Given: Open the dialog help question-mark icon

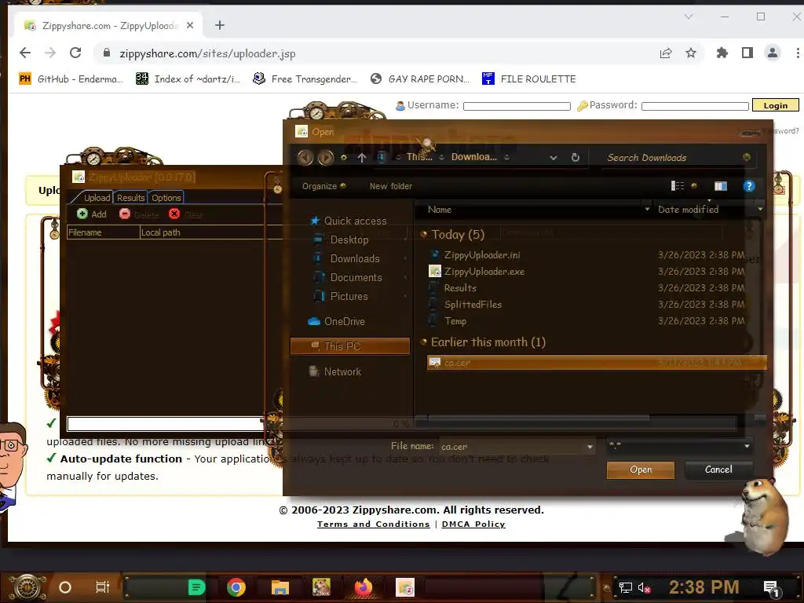Looking at the screenshot, I should coord(748,185).
